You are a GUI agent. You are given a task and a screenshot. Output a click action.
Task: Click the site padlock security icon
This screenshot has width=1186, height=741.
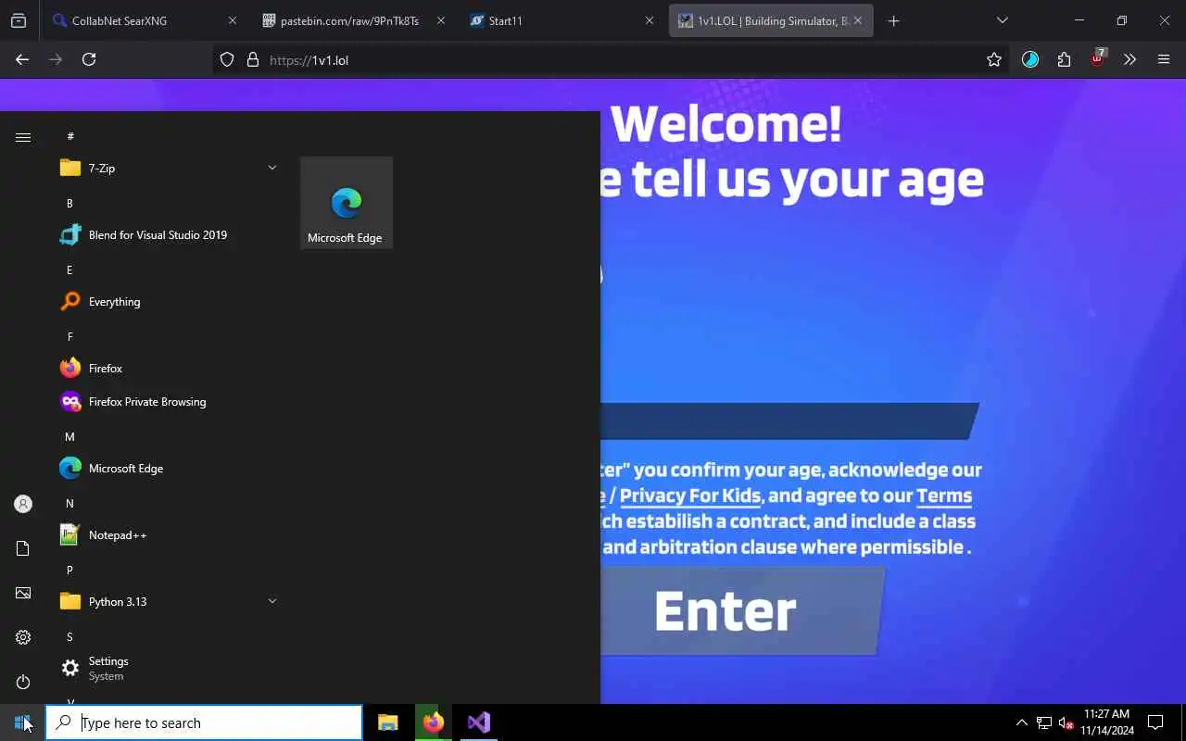click(252, 59)
